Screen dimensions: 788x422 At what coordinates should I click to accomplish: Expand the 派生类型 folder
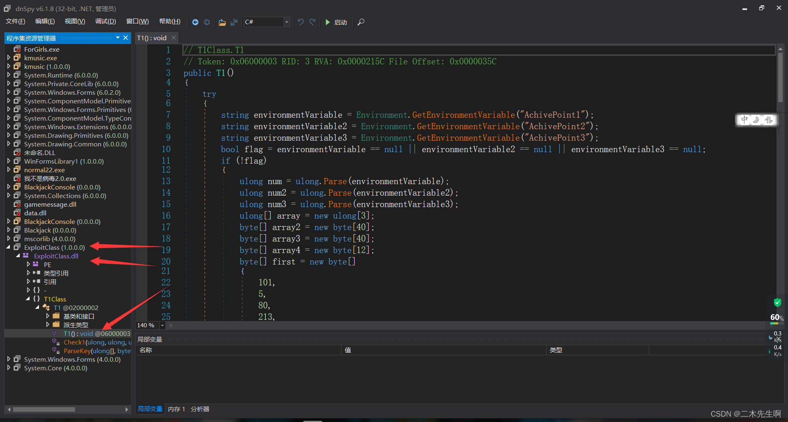coord(48,325)
